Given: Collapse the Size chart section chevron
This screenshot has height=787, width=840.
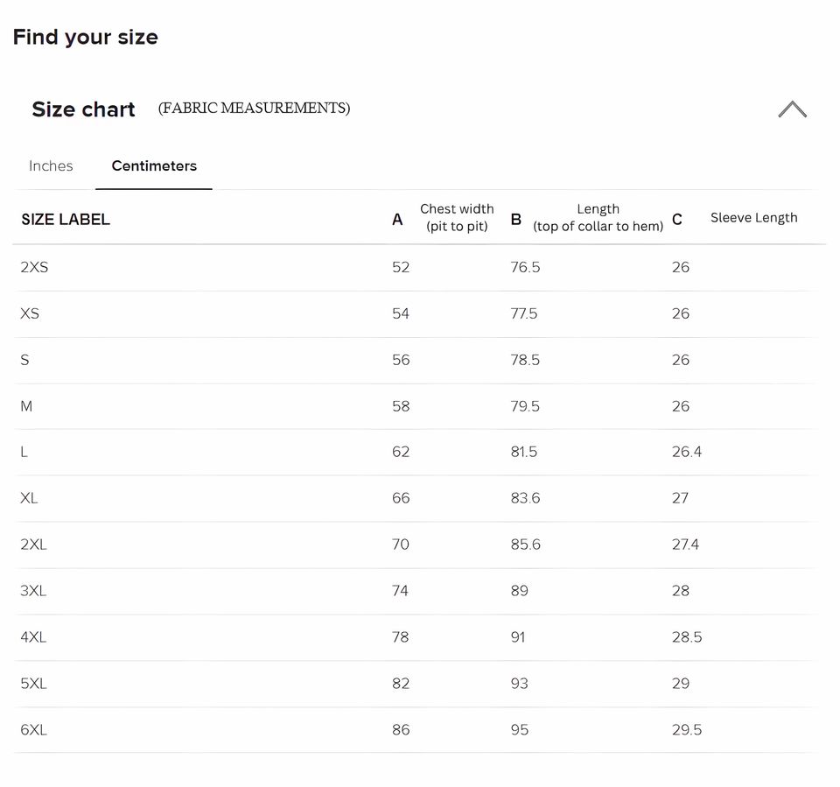Looking at the screenshot, I should [792, 109].
